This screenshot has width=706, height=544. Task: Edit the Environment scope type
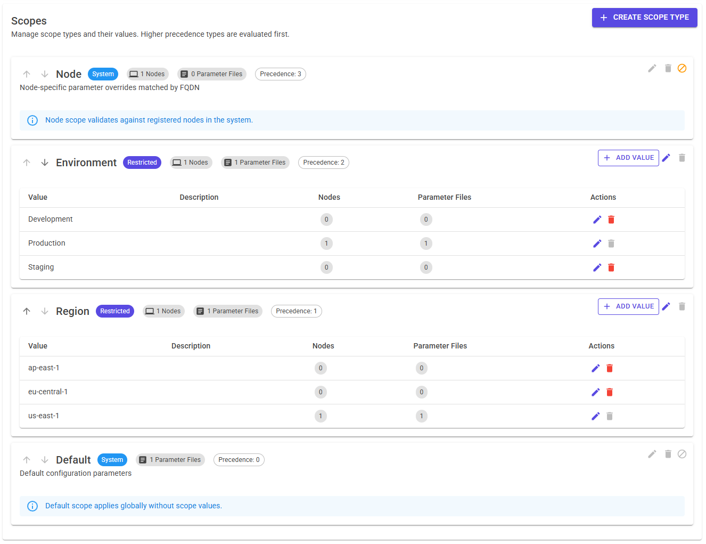tap(666, 158)
